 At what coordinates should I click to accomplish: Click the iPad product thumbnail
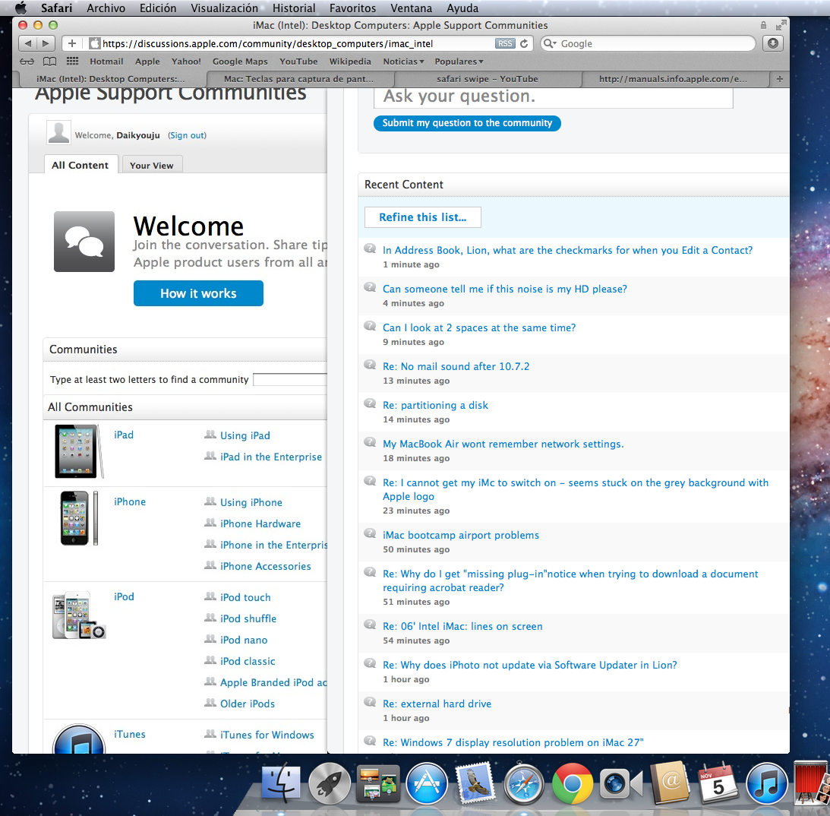coord(79,451)
